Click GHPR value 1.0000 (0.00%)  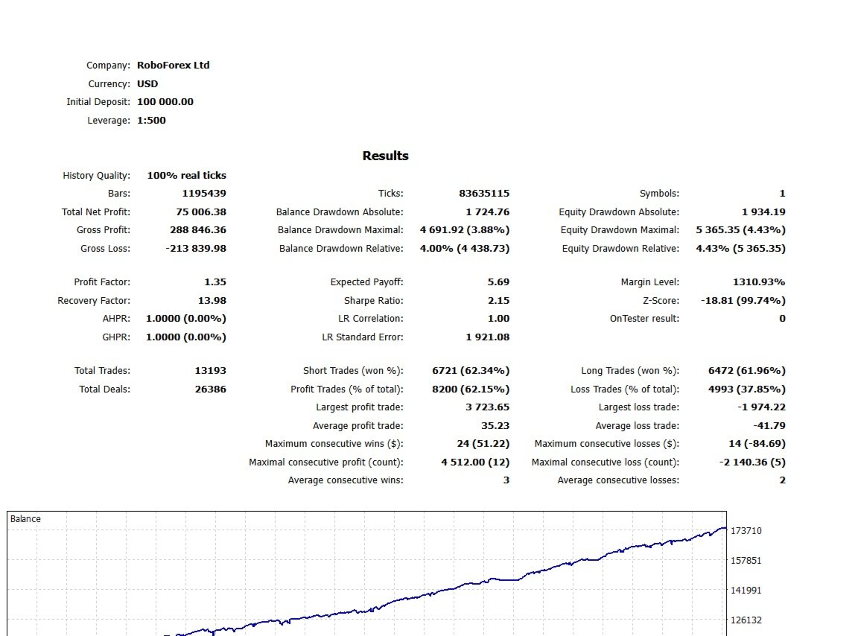[x=185, y=337]
